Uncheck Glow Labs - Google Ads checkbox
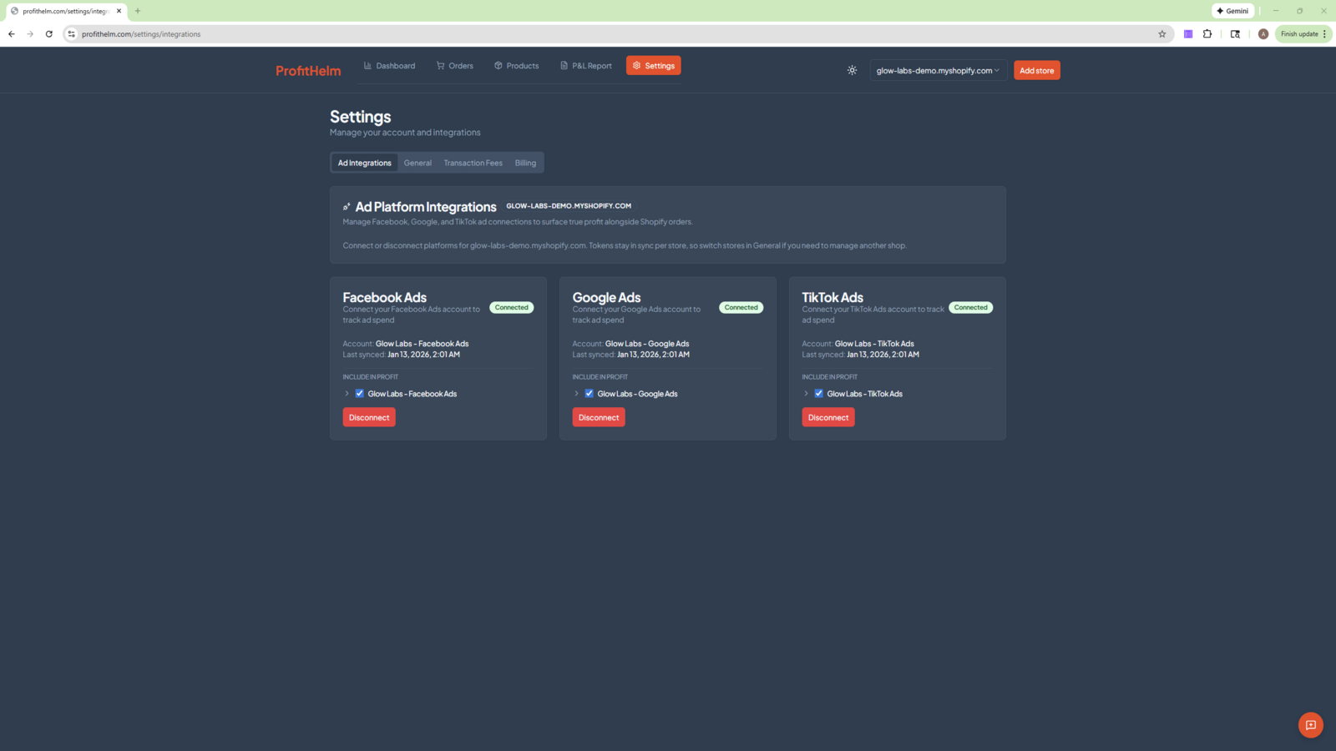1336x751 pixels. [590, 394]
